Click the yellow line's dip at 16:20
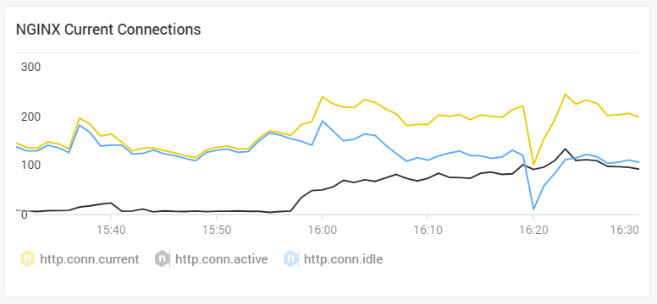The width and height of the screenshot is (657, 304). (533, 165)
